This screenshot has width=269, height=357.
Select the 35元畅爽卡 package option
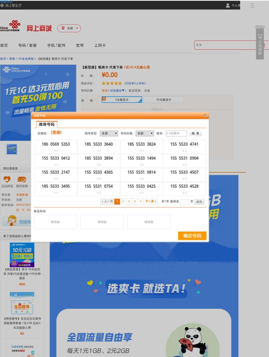[x=164, y=100]
